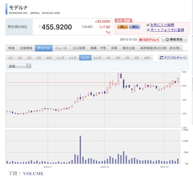Select the 3年 chart range
This screenshot has width=193, height=178.
[x=127, y=58]
